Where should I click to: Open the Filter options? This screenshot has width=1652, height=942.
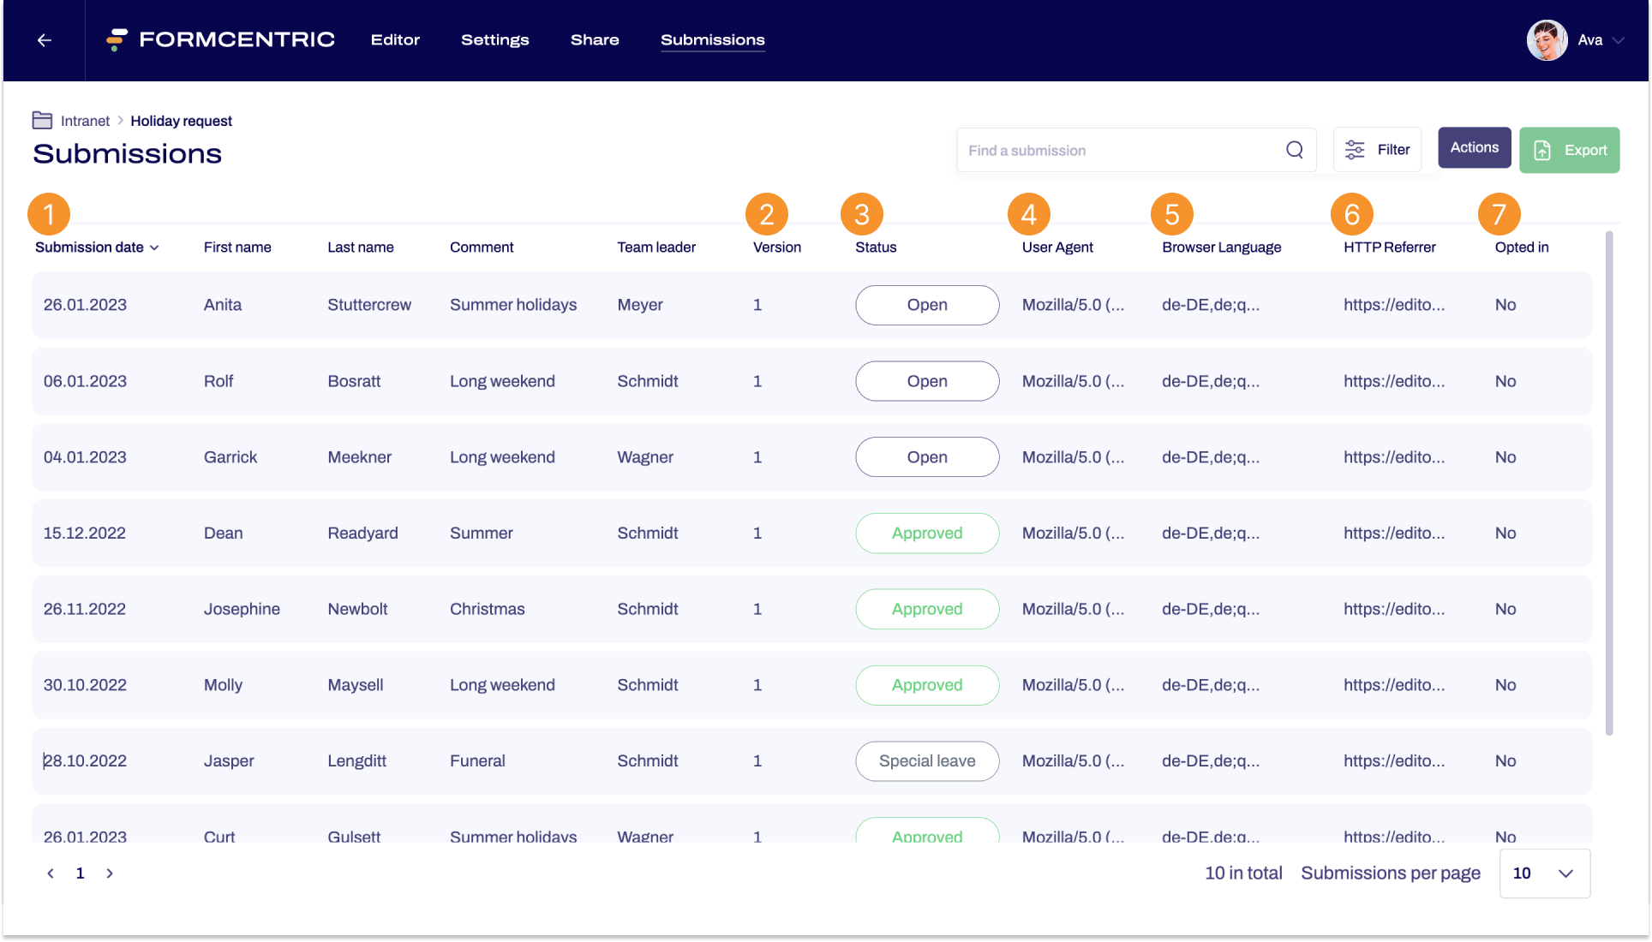(1377, 150)
